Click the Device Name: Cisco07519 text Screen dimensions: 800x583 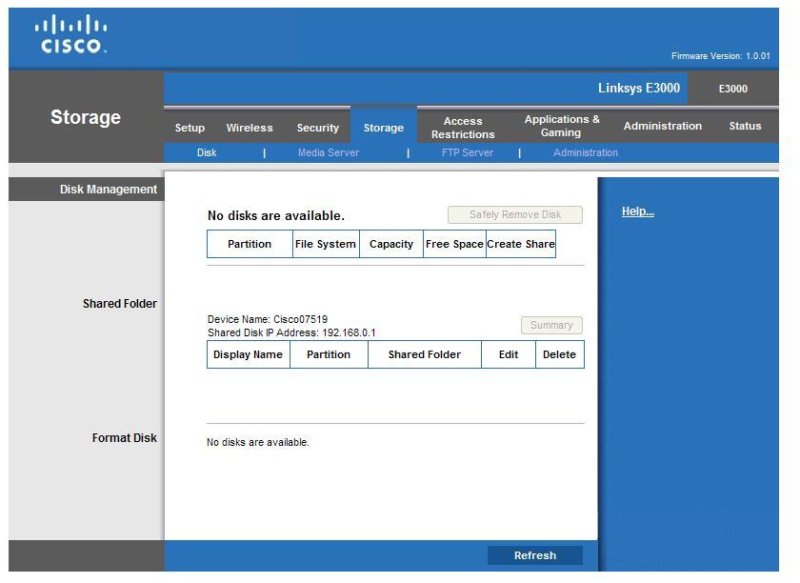(268, 319)
